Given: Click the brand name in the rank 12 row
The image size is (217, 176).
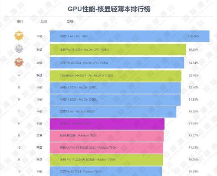Looking at the screenshot, I should pyautogui.click(x=39, y=172).
